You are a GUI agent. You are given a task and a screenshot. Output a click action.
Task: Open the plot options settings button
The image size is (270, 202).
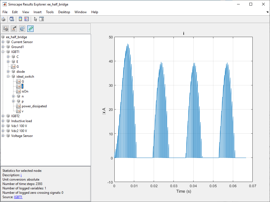coord(6,29)
